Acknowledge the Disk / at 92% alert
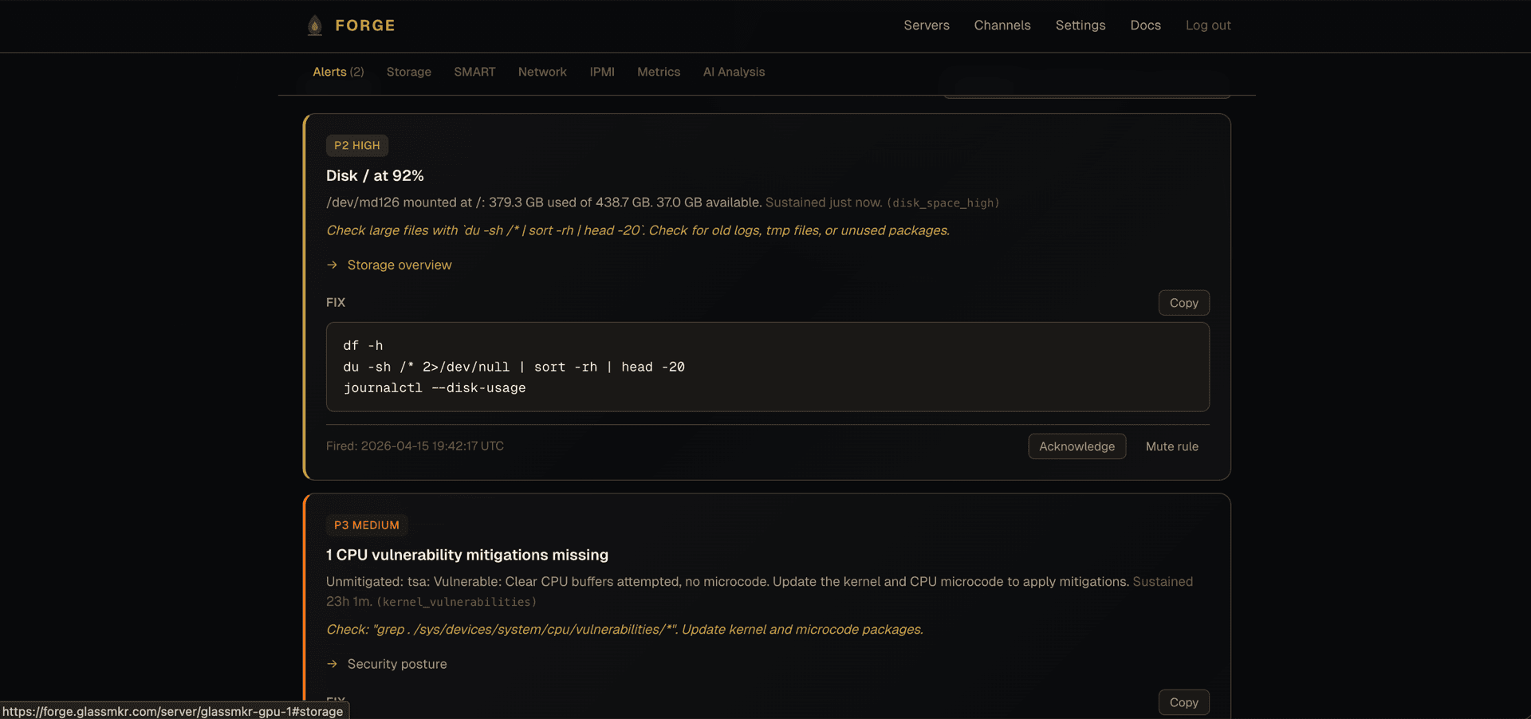The width and height of the screenshot is (1531, 719). pos(1076,446)
